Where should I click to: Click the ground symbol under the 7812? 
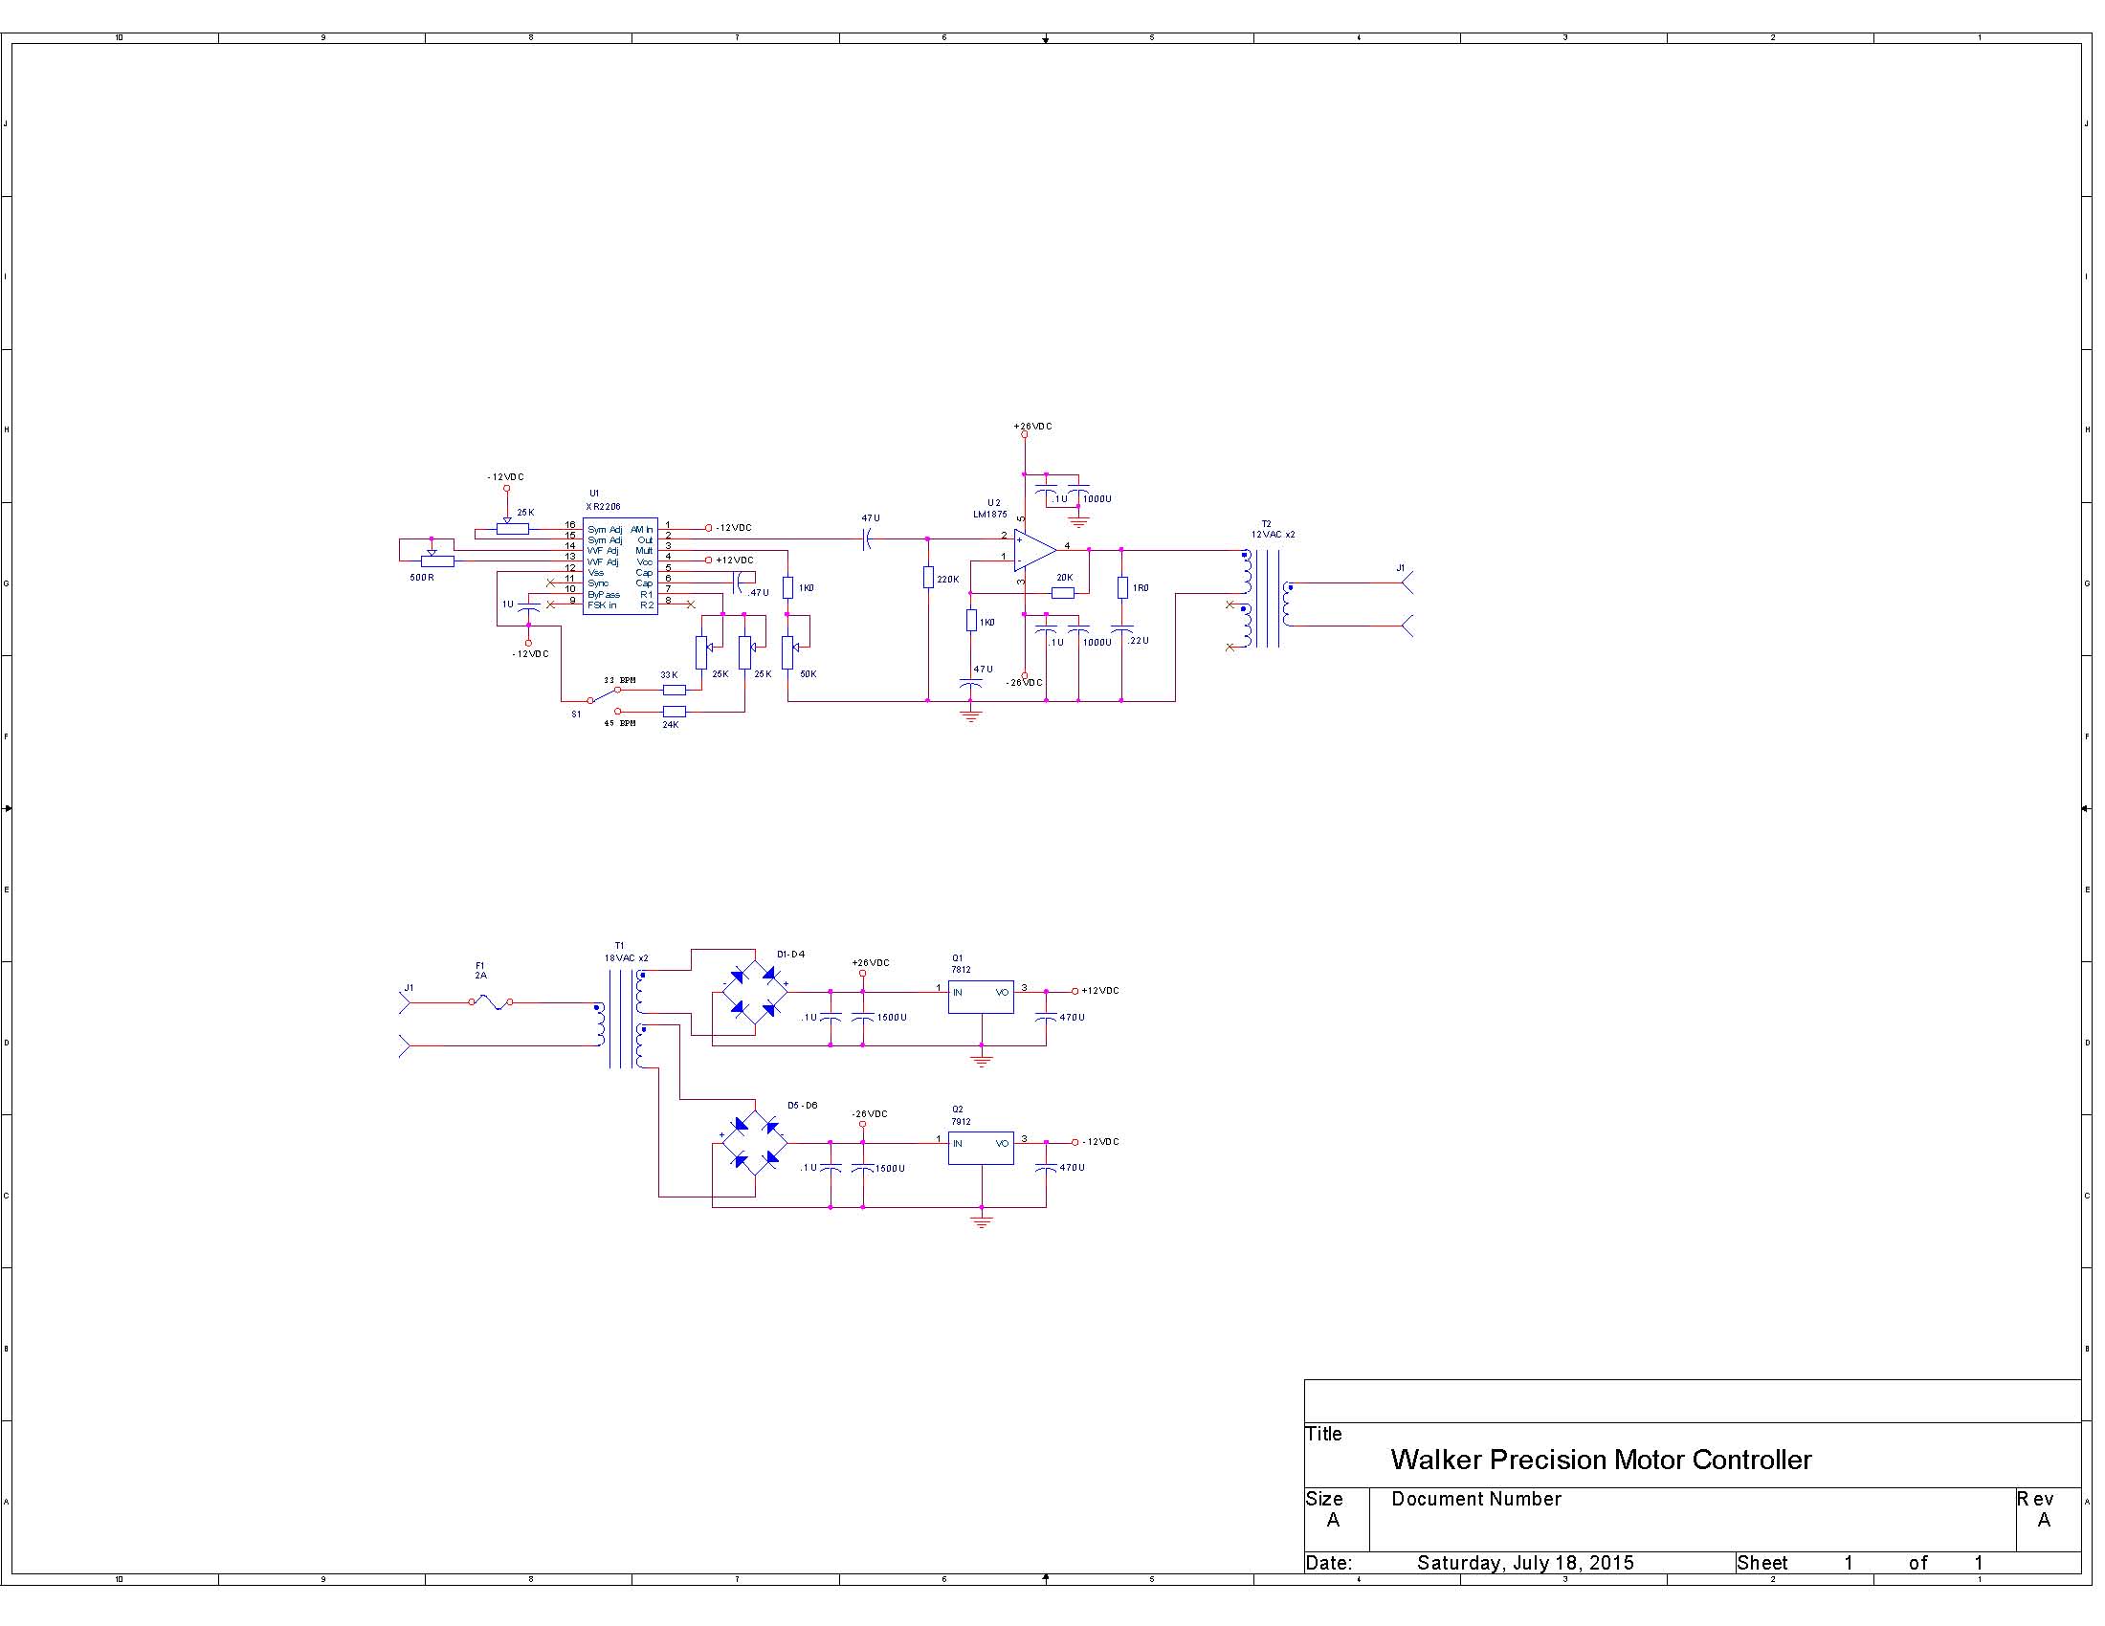[x=982, y=1062]
